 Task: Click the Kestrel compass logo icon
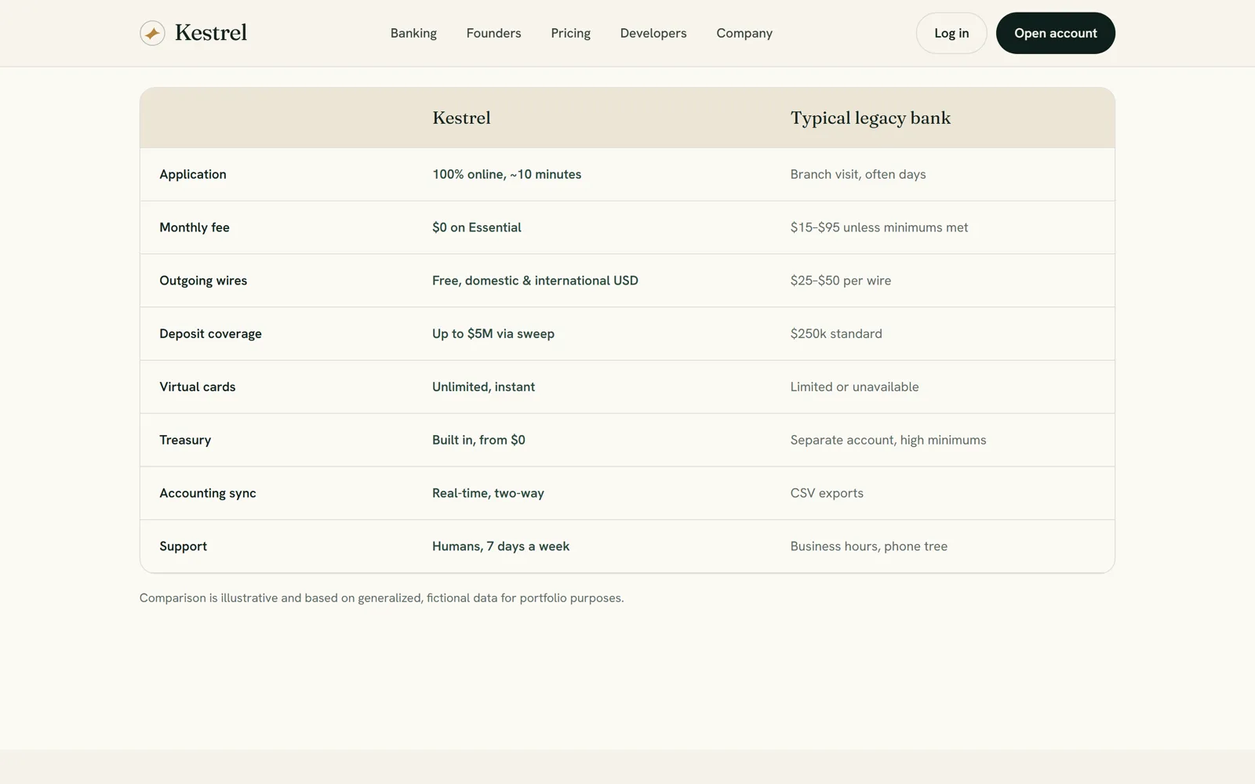point(152,33)
